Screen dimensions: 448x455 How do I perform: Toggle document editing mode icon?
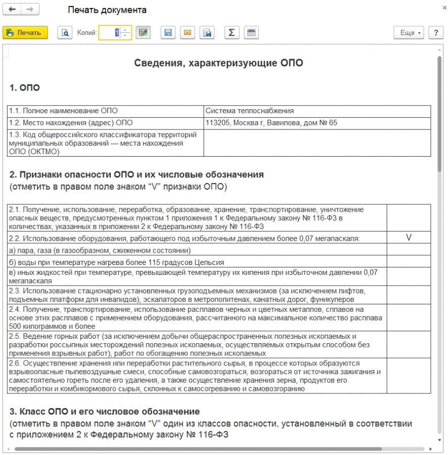coord(143,32)
